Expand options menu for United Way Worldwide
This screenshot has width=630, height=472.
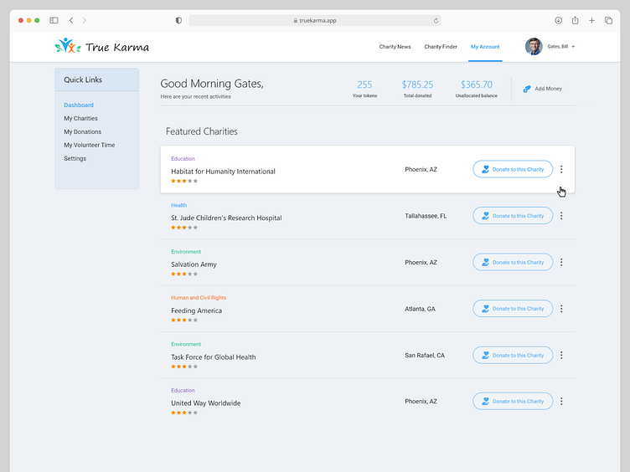click(x=561, y=402)
